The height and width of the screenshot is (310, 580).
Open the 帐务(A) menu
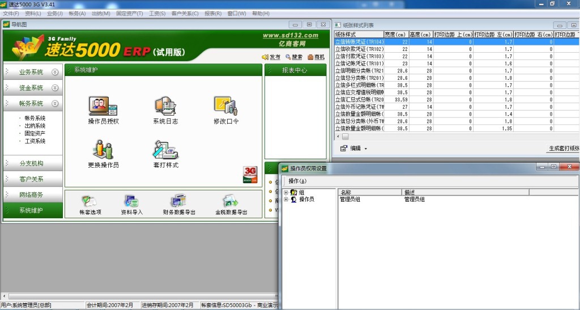77,13
